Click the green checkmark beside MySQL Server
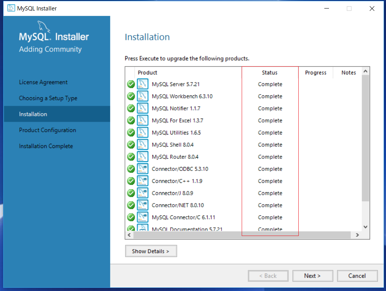 pos(131,84)
